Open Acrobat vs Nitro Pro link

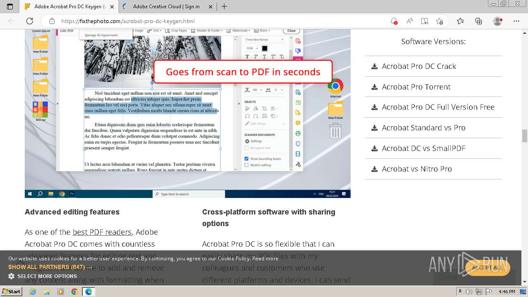[x=417, y=169]
